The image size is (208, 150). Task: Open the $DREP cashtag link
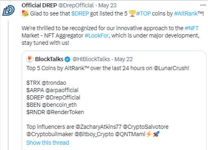(x=80, y=13)
